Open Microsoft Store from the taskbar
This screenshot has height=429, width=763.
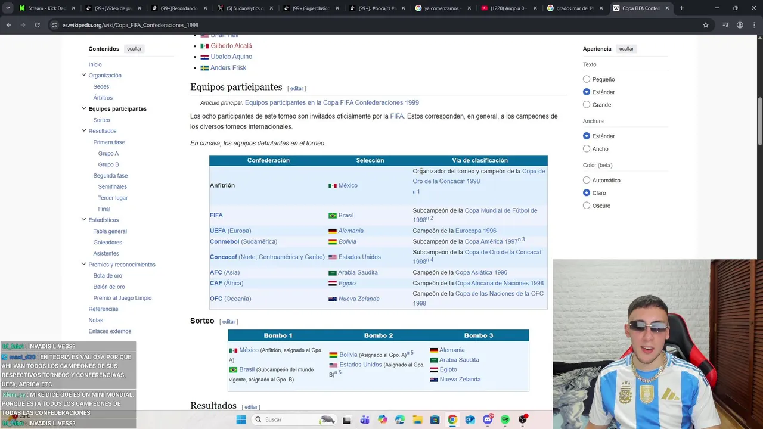click(x=435, y=419)
